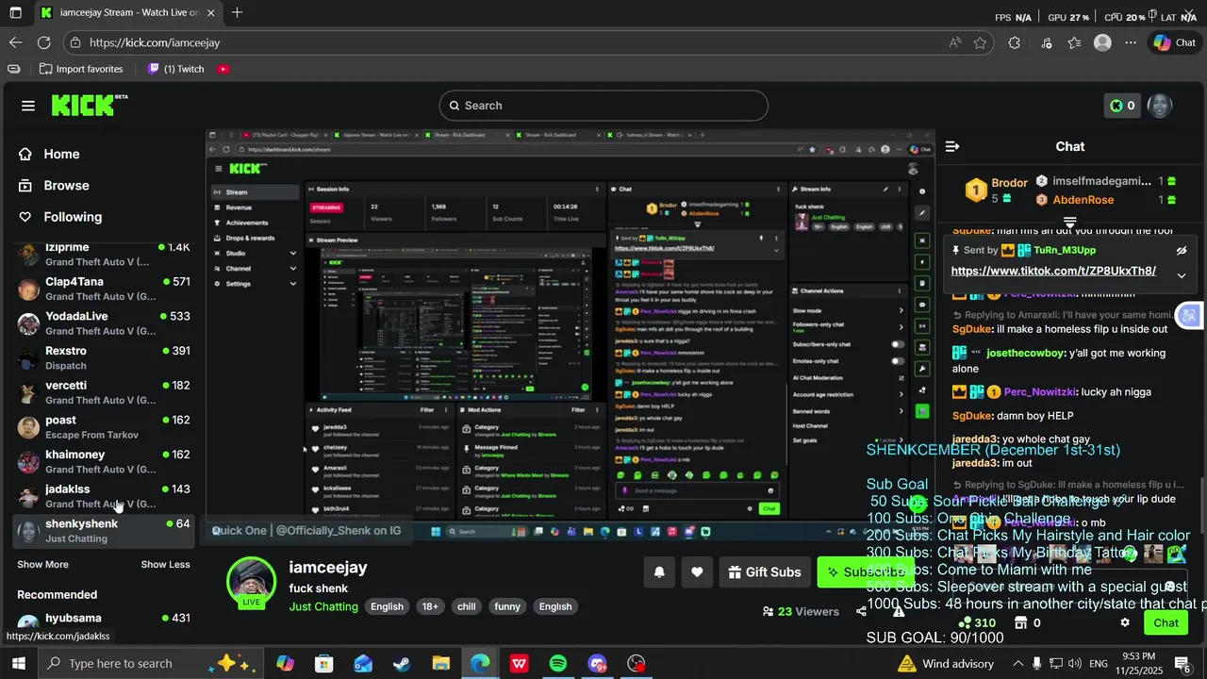Open khaimoney's channel
Screen dimensions: 1207x679
(x=104, y=461)
